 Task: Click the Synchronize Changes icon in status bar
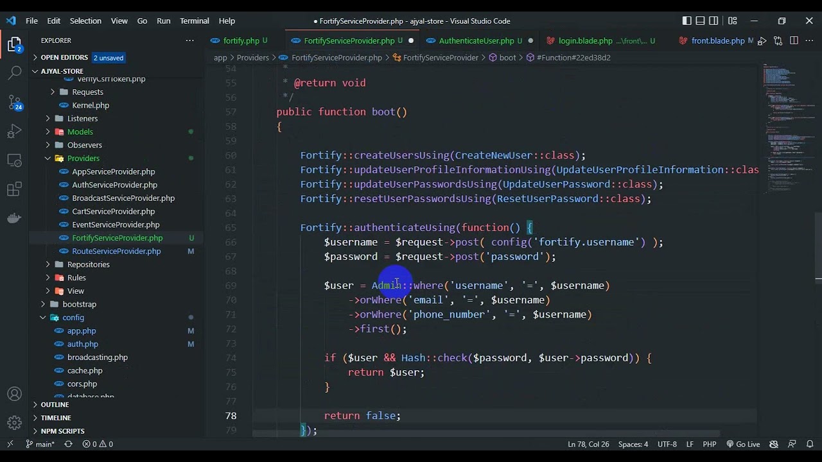[x=68, y=444]
